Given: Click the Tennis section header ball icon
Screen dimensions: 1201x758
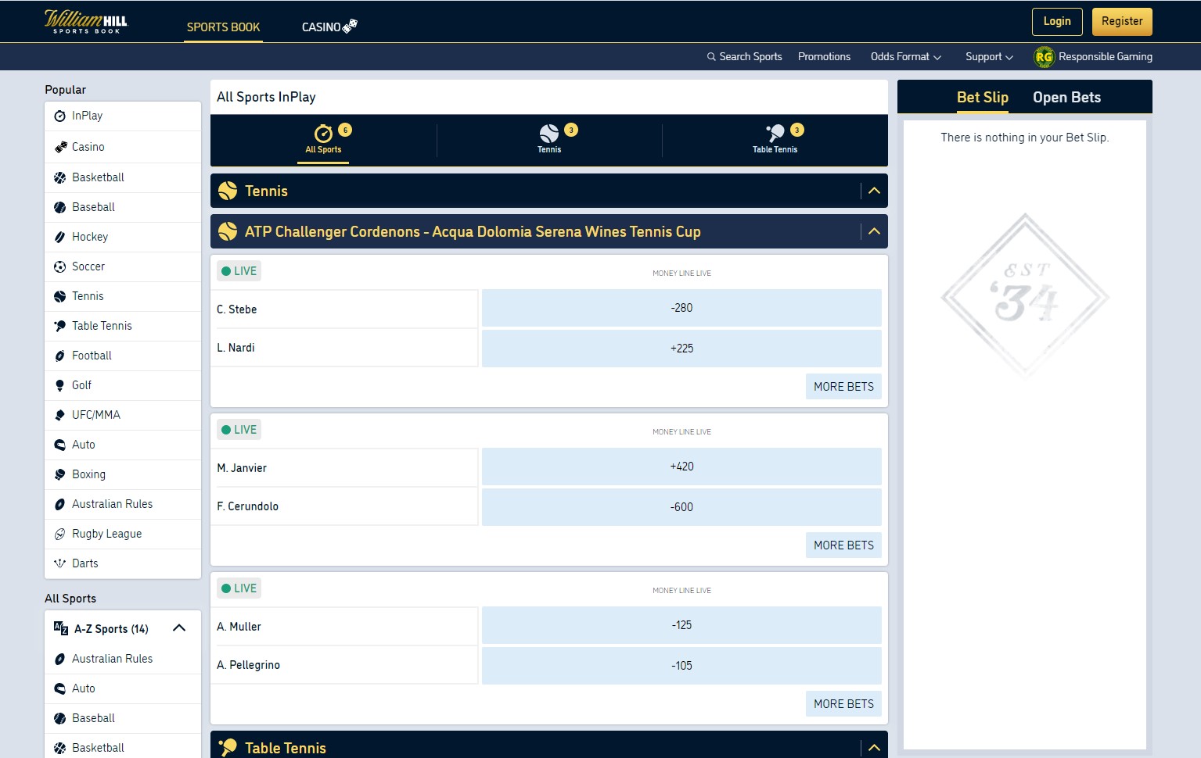Looking at the screenshot, I should (x=228, y=191).
